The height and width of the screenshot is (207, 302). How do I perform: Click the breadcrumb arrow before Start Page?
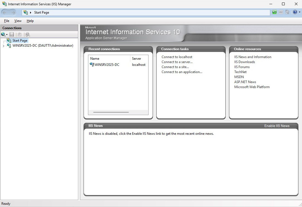click(x=31, y=13)
